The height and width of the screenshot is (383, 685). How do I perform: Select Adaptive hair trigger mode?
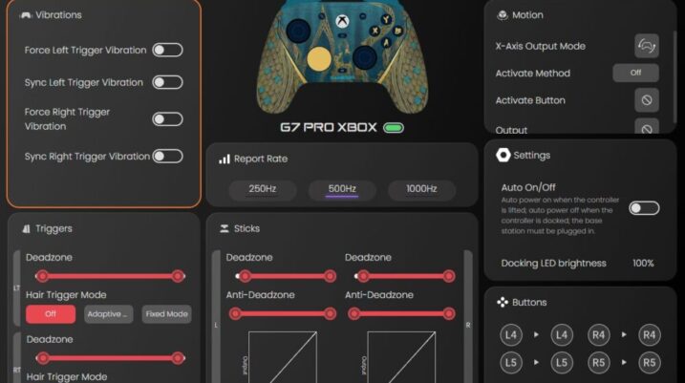coord(109,314)
